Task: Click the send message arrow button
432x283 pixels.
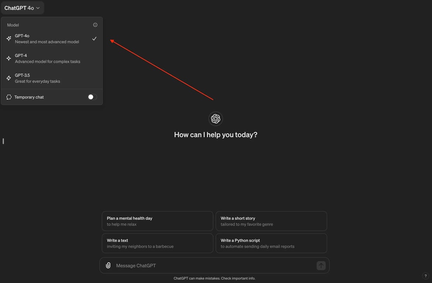Action: [321, 265]
